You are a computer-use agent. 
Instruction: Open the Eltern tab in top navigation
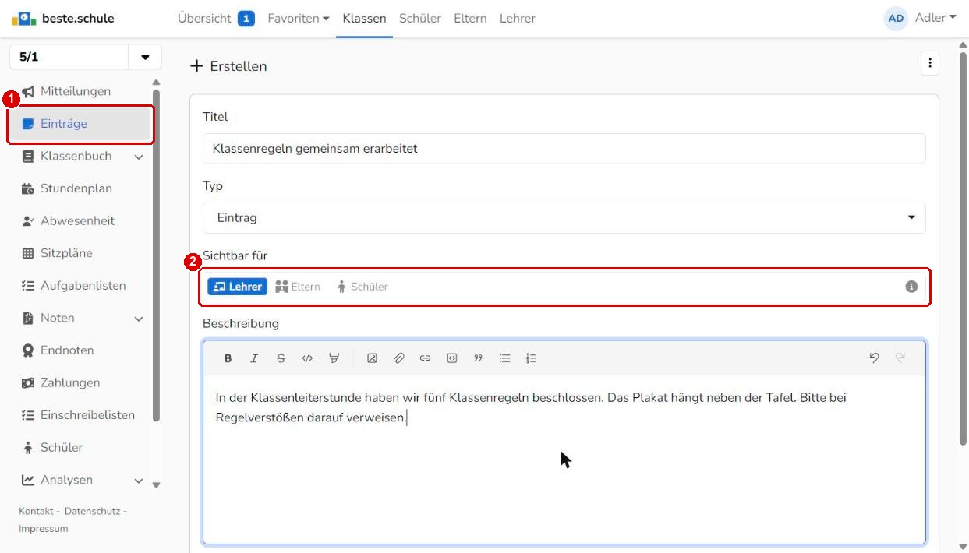point(470,18)
